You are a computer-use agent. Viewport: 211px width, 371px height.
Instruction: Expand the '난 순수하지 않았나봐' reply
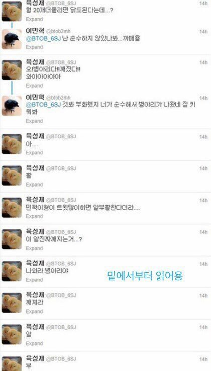pyautogui.click(x=34, y=47)
